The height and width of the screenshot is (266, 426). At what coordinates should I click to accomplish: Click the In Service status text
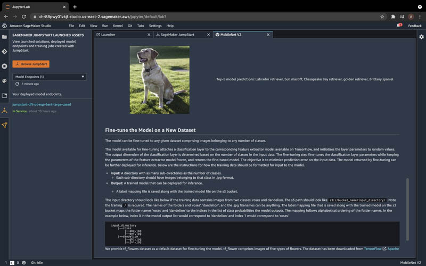click(20, 111)
